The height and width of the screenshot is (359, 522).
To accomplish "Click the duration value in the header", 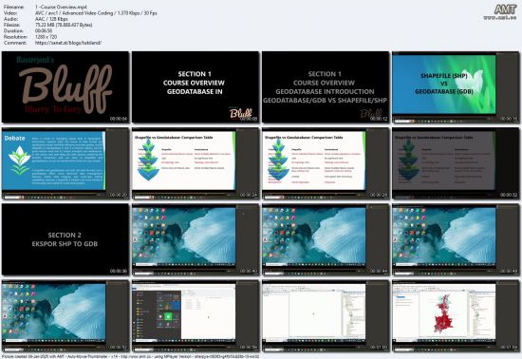I will [44, 31].
